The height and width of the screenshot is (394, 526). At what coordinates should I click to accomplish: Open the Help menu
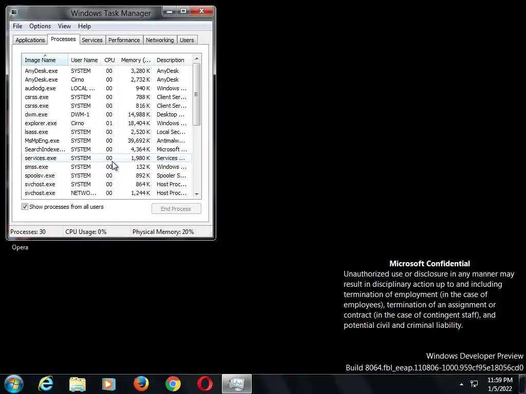[x=84, y=26]
